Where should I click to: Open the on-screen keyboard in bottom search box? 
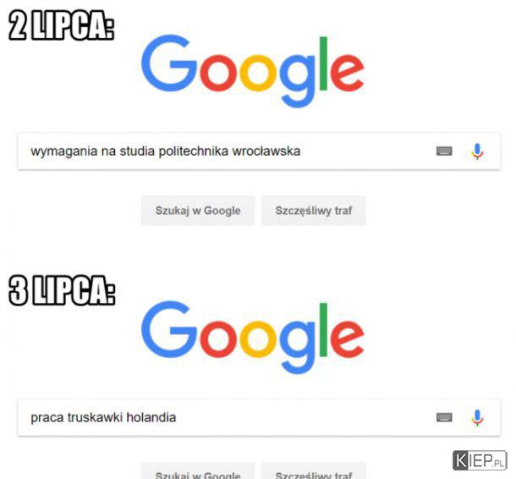click(x=444, y=417)
